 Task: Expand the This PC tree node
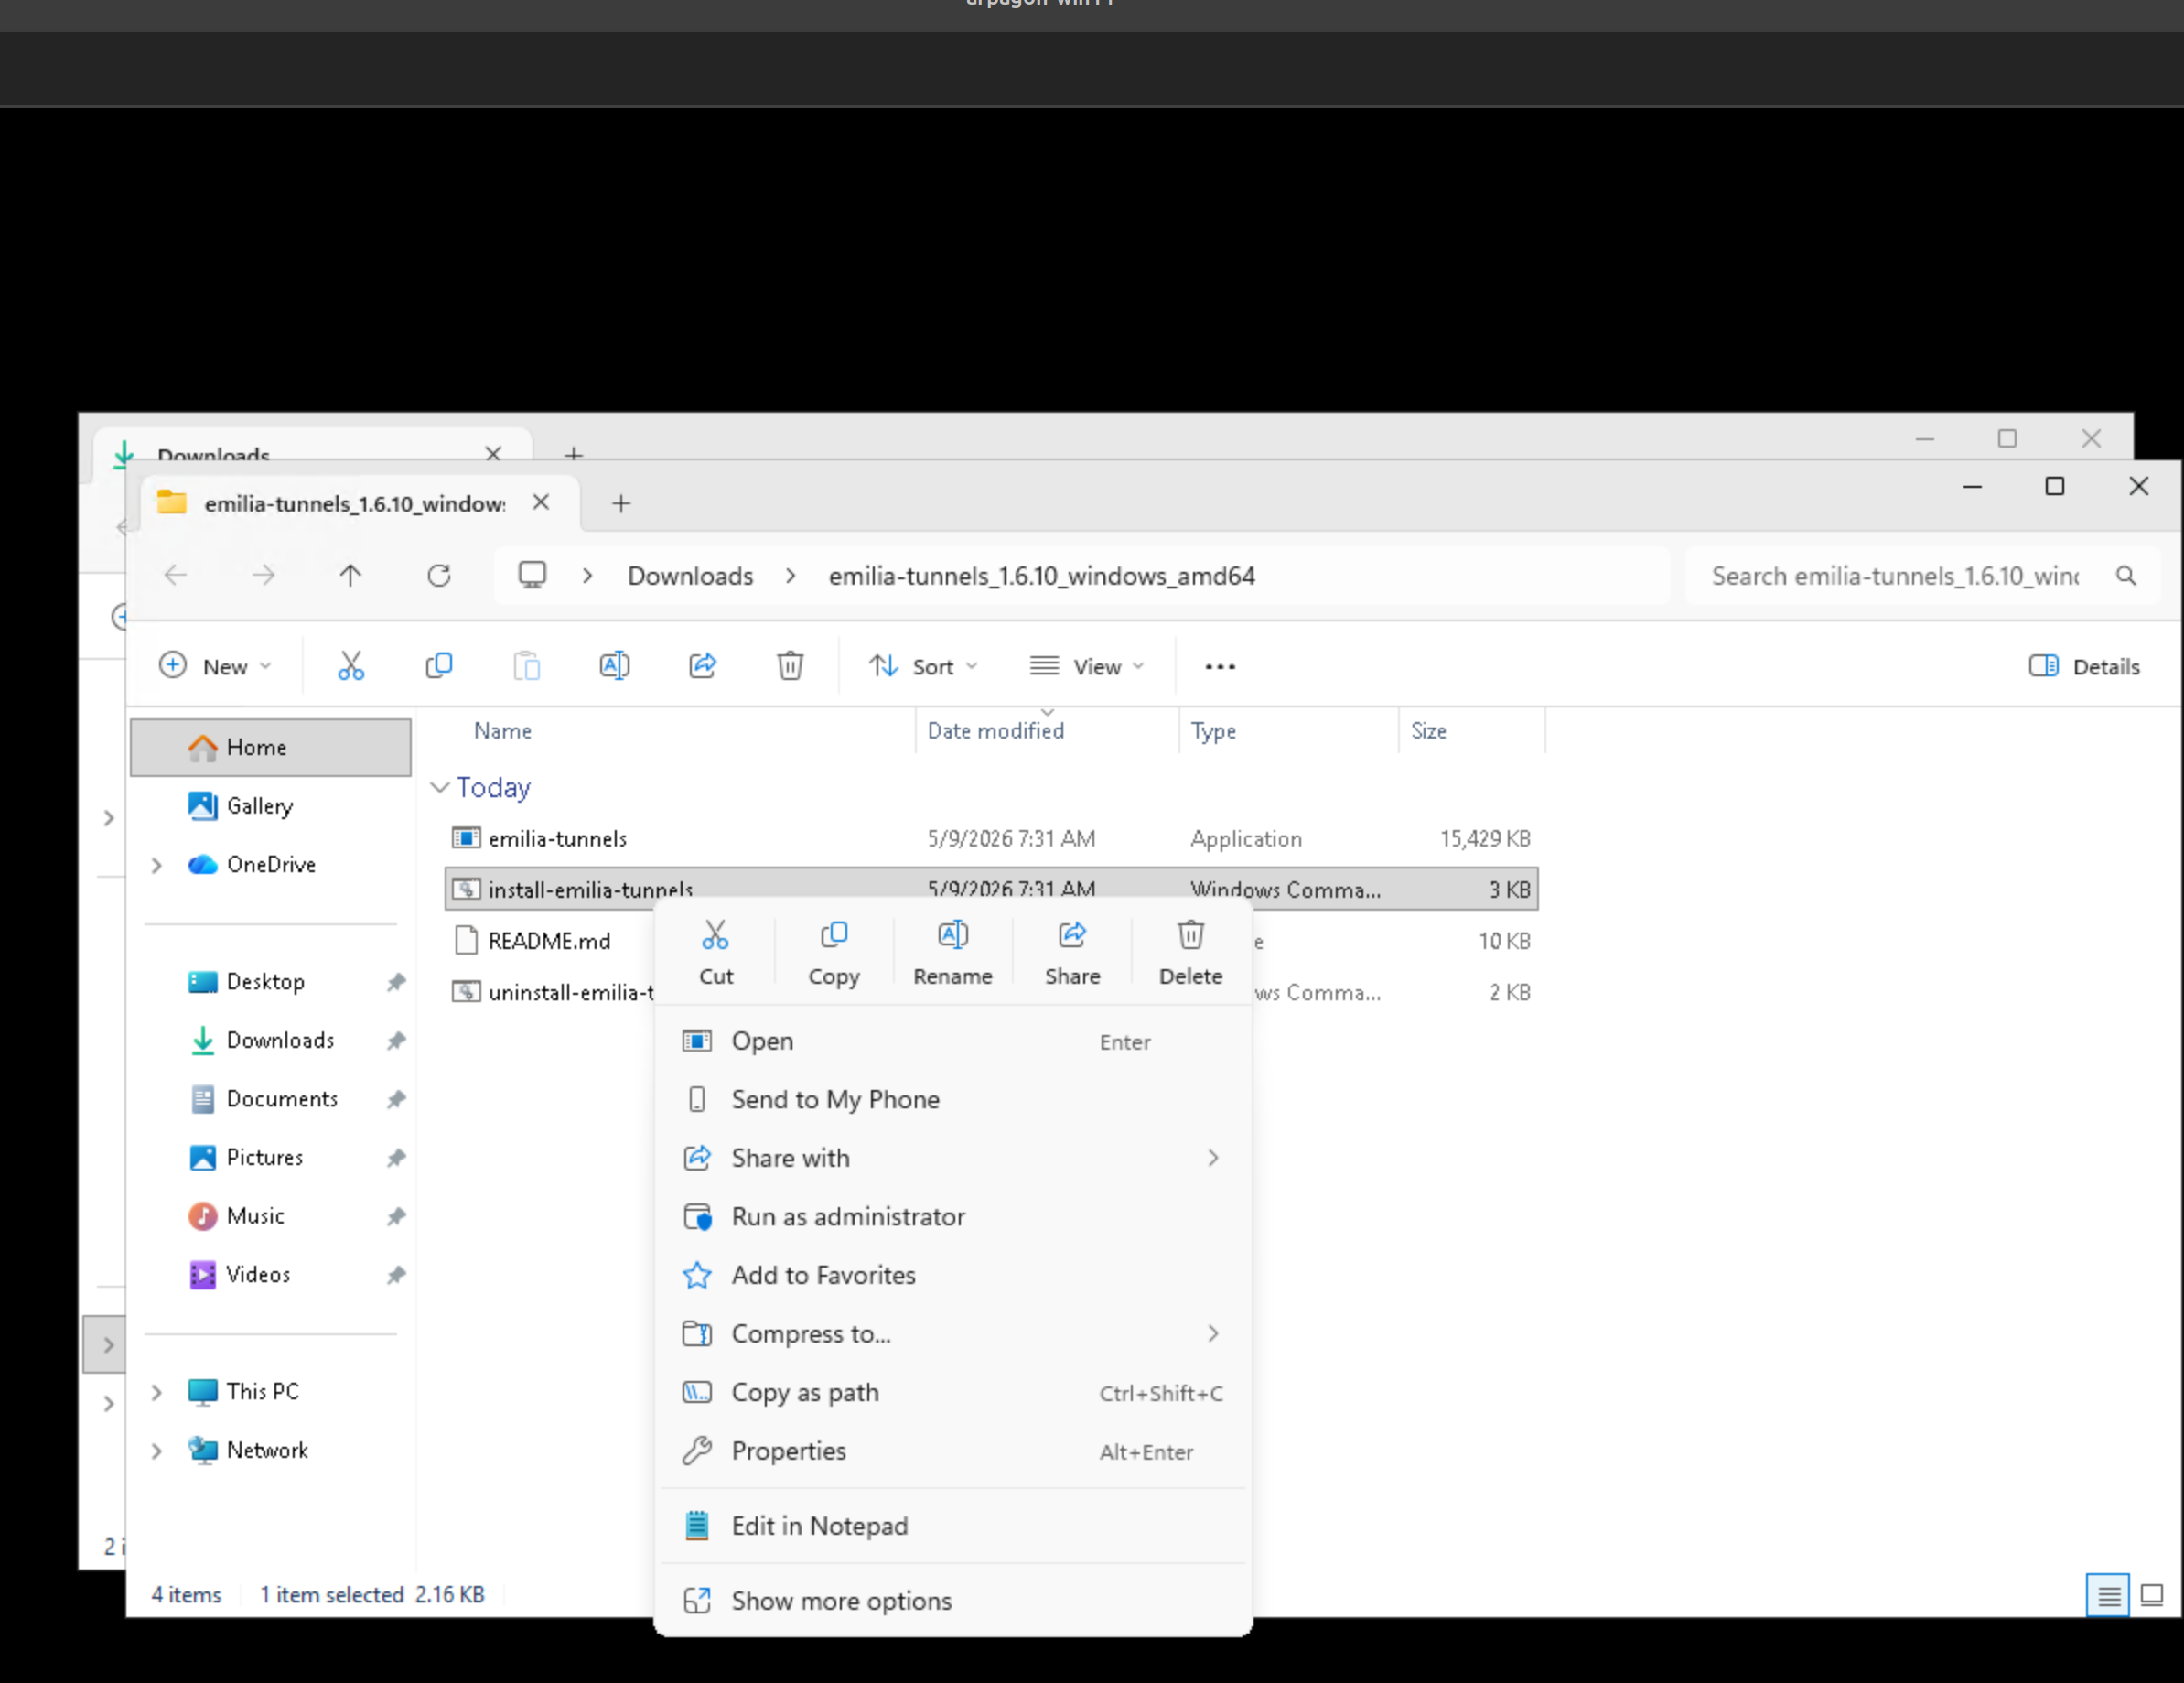pos(156,1392)
